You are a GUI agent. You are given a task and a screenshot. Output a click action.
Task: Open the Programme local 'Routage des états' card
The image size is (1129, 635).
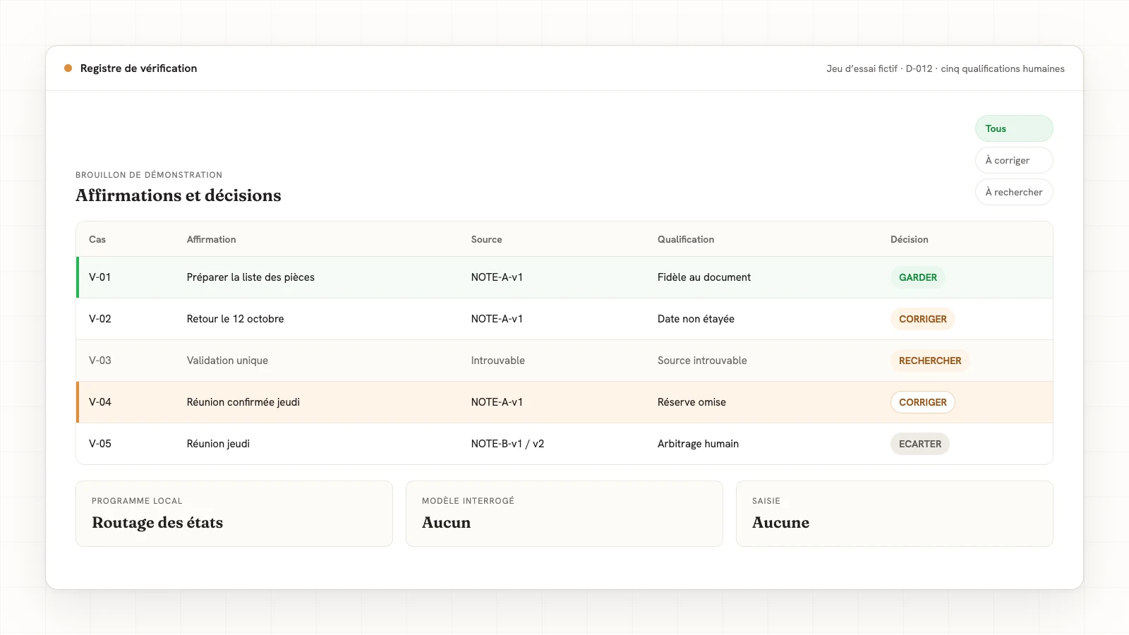[x=234, y=514]
